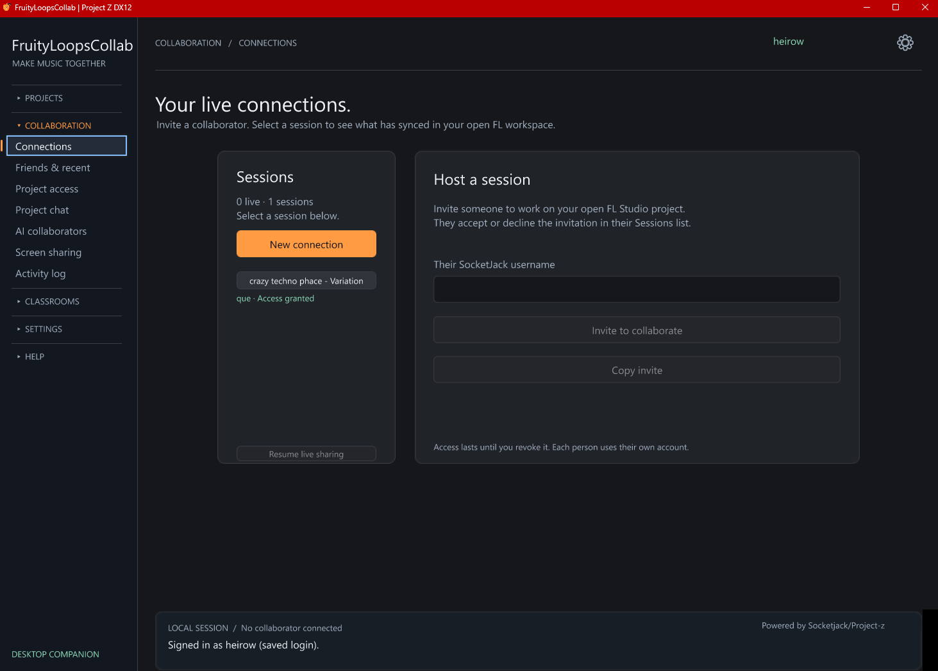Click the FruityLoopsCollab logo title
938x671 pixels.
coord(72,46)
